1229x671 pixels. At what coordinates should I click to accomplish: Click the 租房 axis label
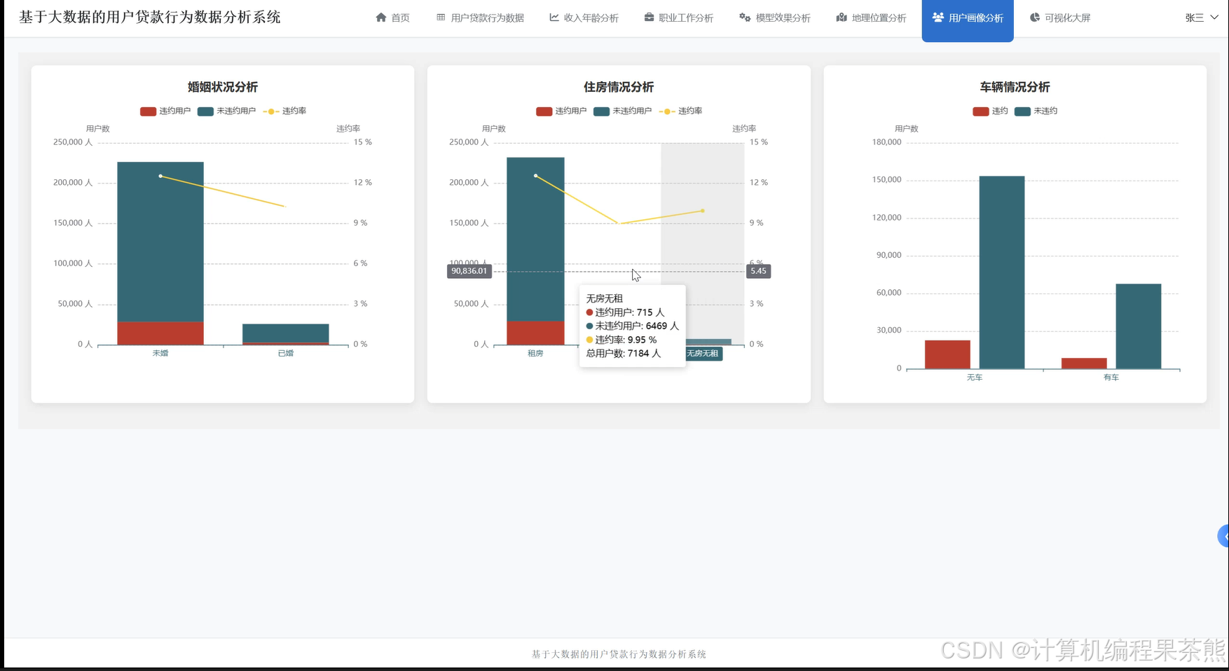point(535,353)
